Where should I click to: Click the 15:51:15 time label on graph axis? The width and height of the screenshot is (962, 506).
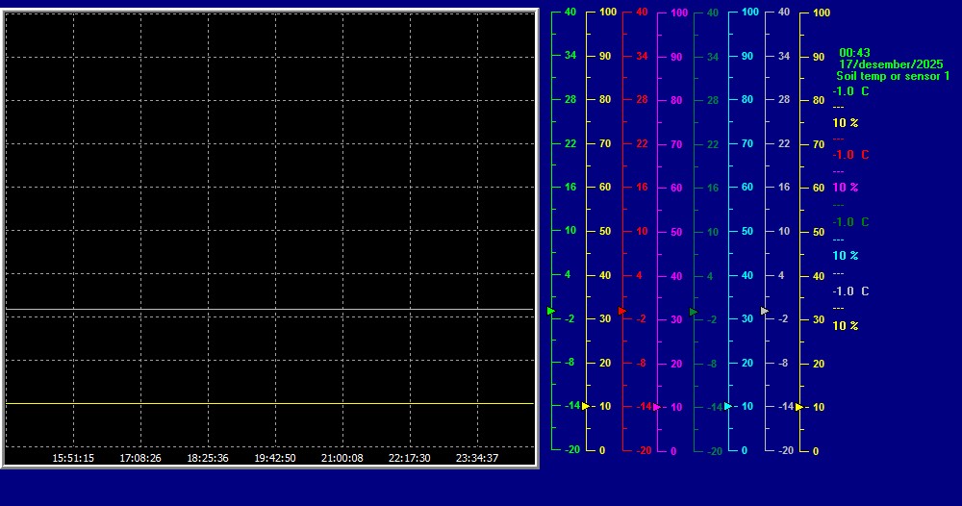coord(72,458)
